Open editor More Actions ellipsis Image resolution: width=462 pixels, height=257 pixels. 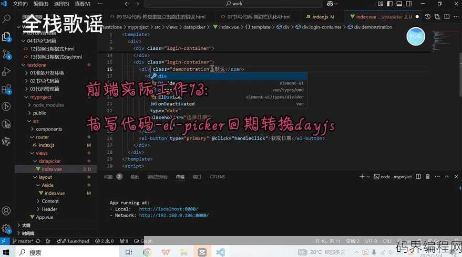coord(456,17)
